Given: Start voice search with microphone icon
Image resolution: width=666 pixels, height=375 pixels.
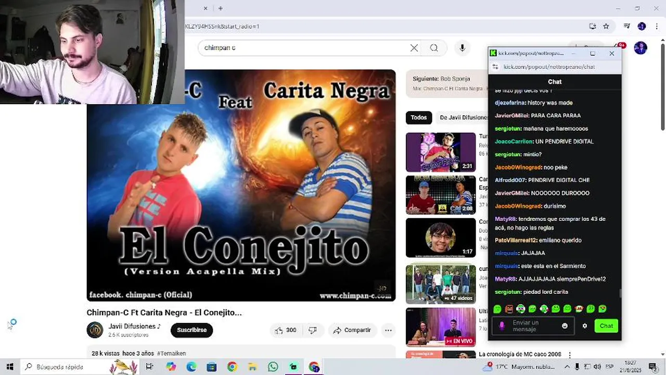Looking at the screenshot, I should click(x=462, y=48).
